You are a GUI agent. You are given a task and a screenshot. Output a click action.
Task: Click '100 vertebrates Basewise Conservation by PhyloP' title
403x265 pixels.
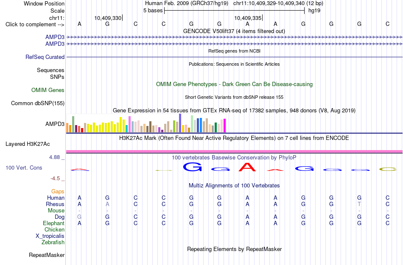[x=234, y=158]
